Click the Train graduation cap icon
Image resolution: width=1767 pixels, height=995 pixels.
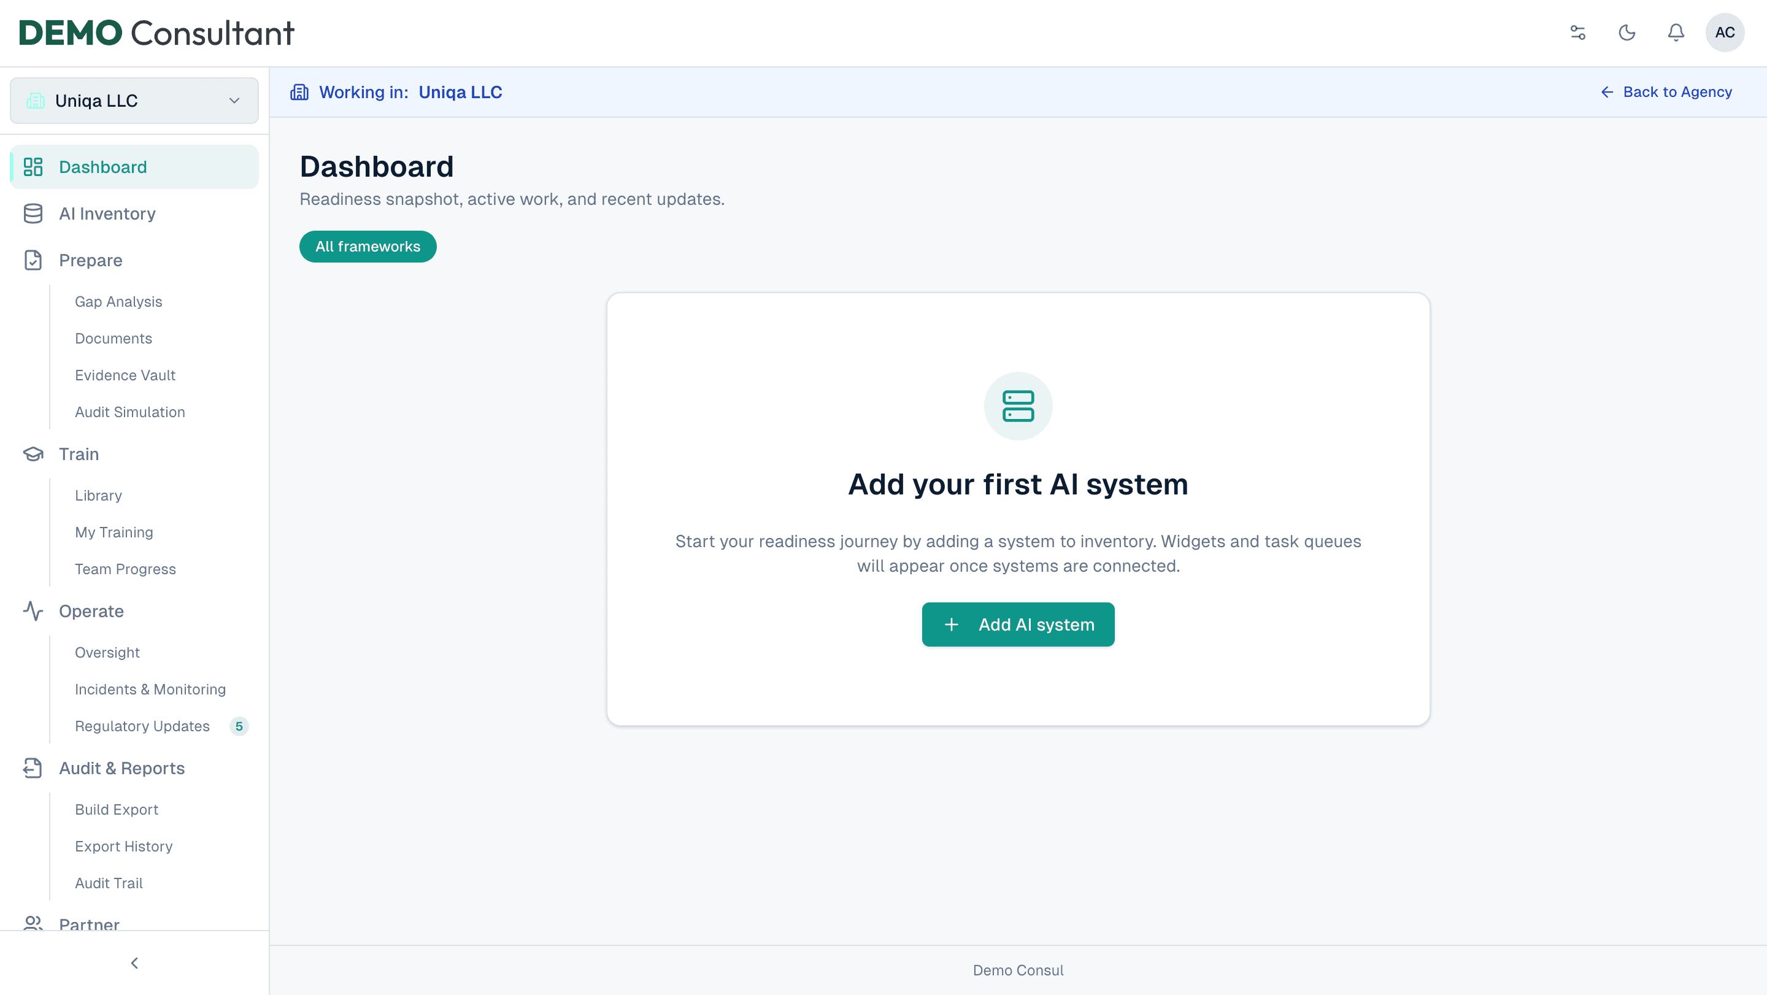point(33,454)
